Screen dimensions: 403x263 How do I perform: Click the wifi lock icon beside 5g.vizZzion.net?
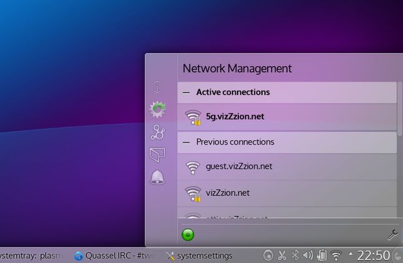point(193,118)
